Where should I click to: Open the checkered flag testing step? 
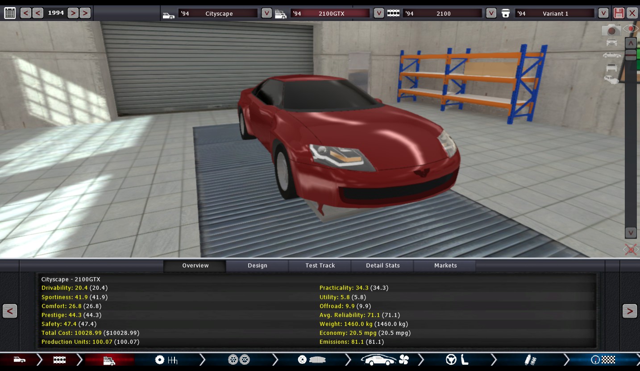click(603, 360)
